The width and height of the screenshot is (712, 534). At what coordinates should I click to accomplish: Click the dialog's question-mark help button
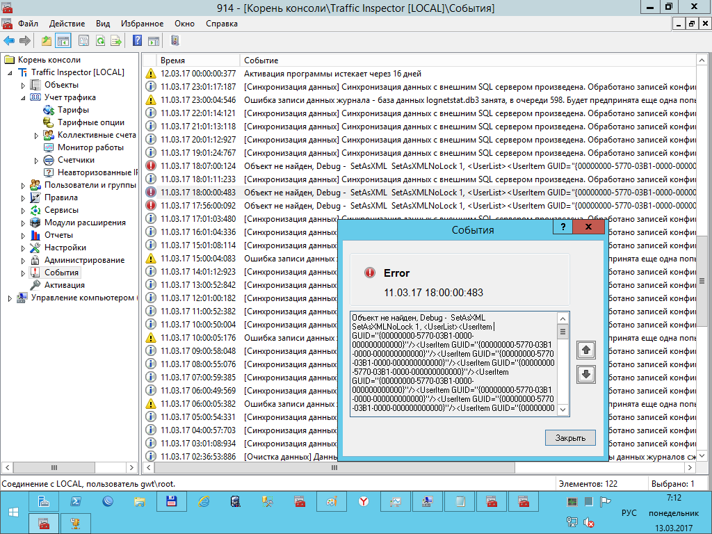pos(563,227)
